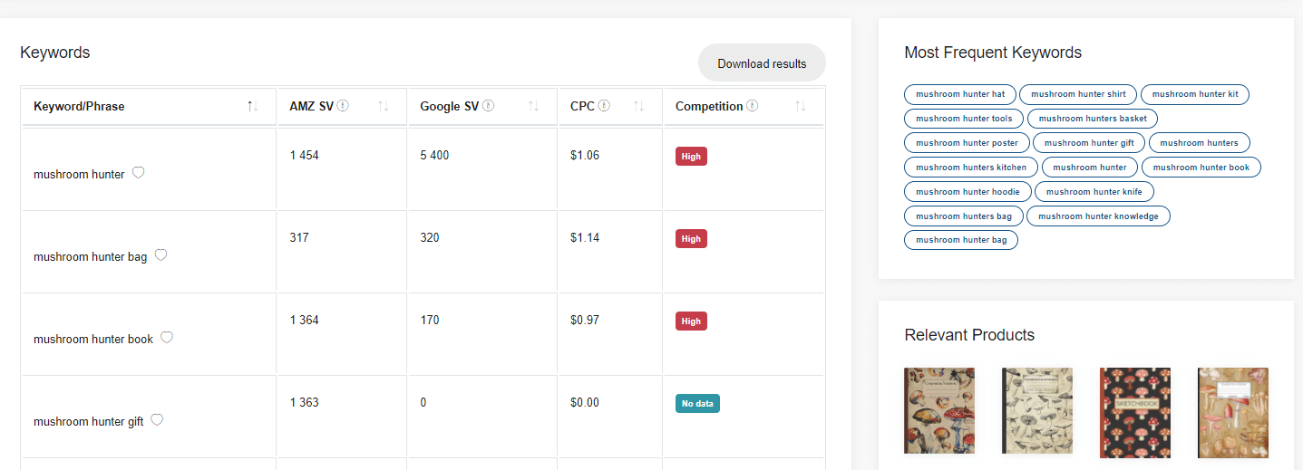Sort by Keyword/Phrase column arrows
The width and height of the screenshot is (1303, 470).
tap(253, 107)
